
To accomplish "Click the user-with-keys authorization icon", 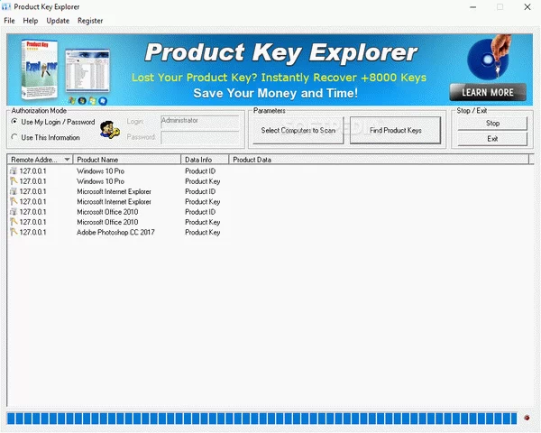I will pyautogui.click(x=110, y=130).
